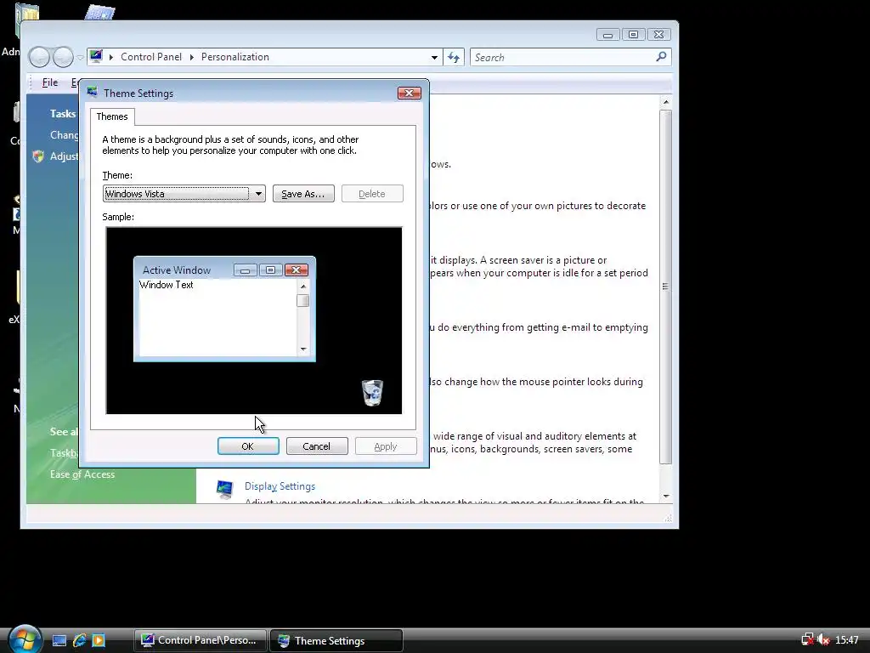Image resolution: width=870 pixels, height=653 pixels.
Task: Click the shield icon beside Adjust
Action: click(x=38, y=156)
